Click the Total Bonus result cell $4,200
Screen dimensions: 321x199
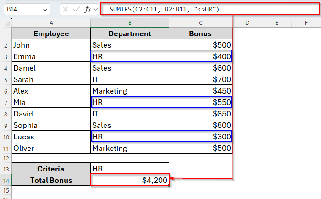point(130,180)
